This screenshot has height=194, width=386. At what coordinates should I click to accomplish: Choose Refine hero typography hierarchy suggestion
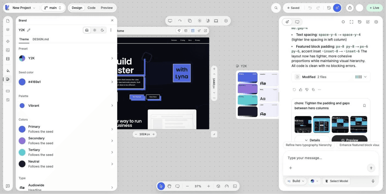point(309,145)
